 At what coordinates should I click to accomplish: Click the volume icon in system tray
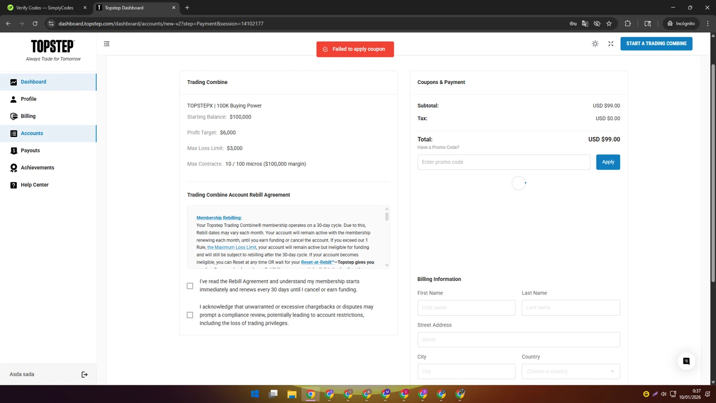pos(663,394)
